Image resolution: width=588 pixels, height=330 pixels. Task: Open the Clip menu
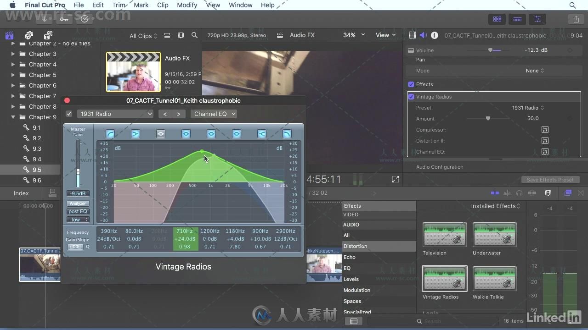click(163, 5)
